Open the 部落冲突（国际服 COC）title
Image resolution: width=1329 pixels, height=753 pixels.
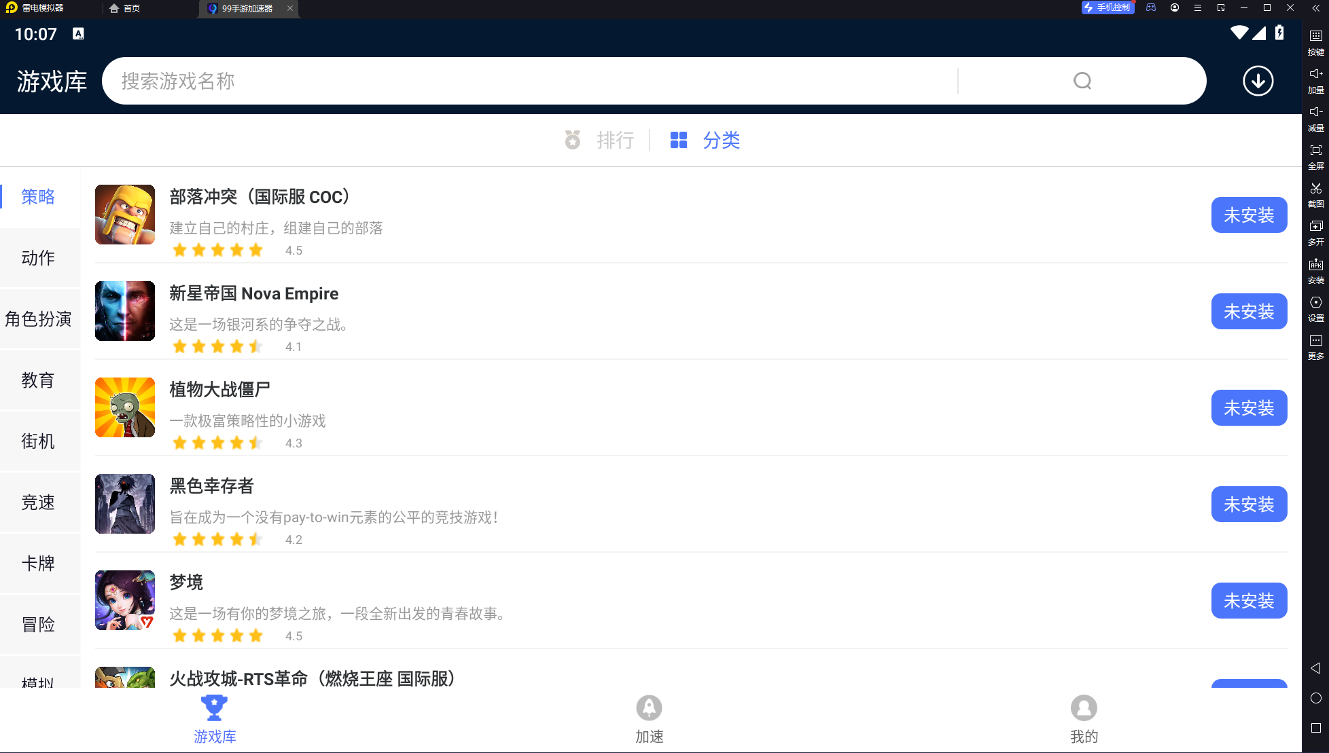pyautogui.click(x=260, y=197)
